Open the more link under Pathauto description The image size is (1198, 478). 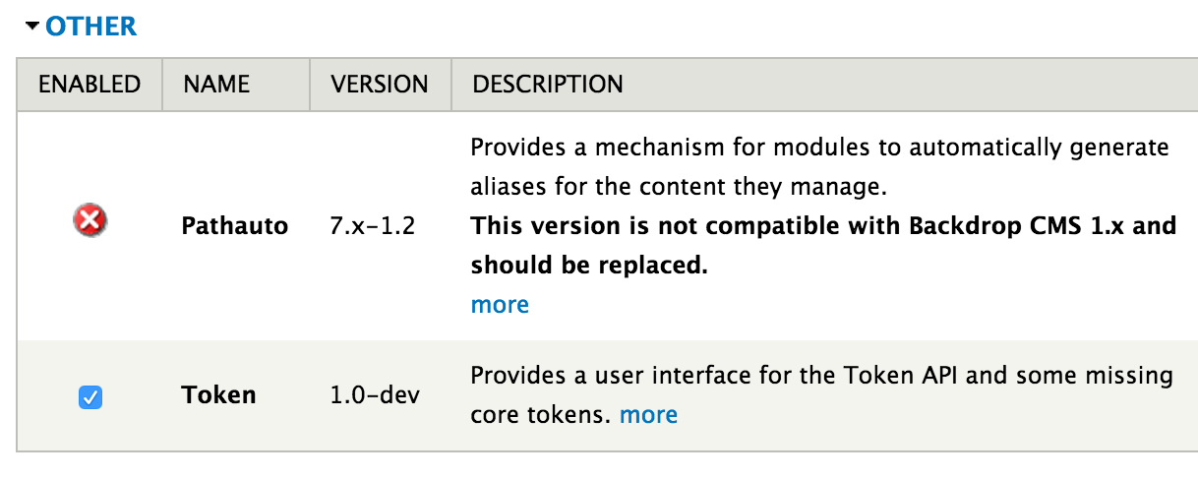coord(500,305)
